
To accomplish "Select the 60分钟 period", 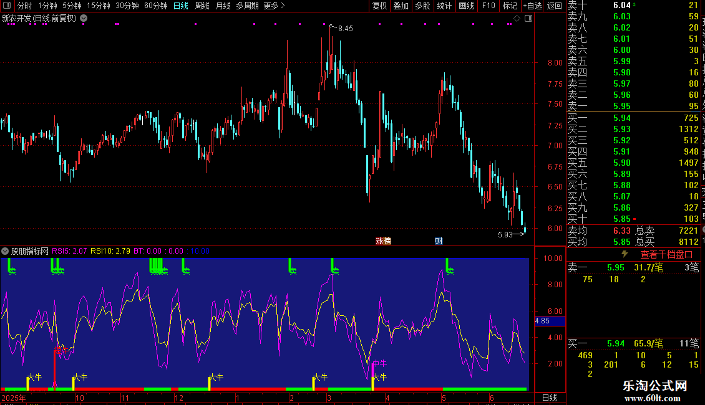I will pos(155,6).
